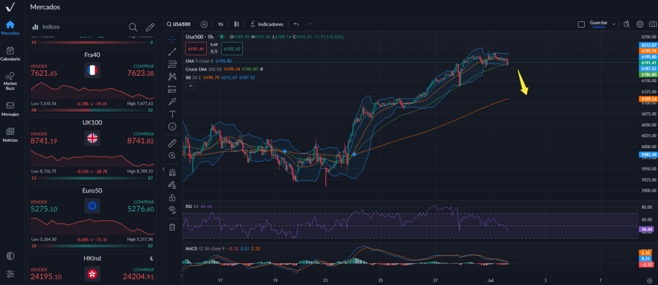Change candlestick chart type

(236, 24)
